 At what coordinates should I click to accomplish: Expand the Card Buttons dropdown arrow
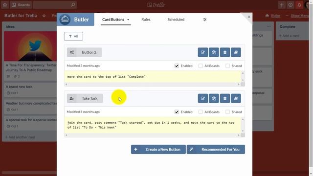[x=128, y=20]
